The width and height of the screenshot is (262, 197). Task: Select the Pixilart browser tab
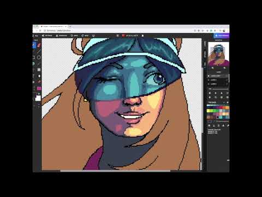click(x=53, y=27)
